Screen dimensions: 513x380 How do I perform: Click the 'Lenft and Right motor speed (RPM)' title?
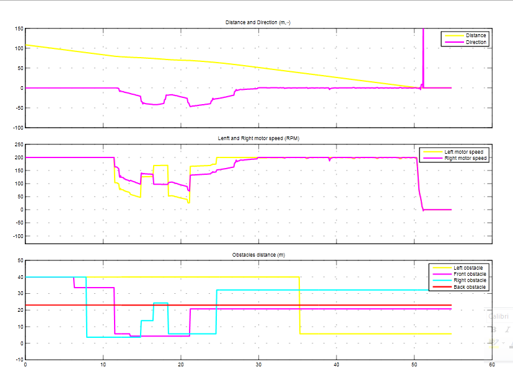258,138
